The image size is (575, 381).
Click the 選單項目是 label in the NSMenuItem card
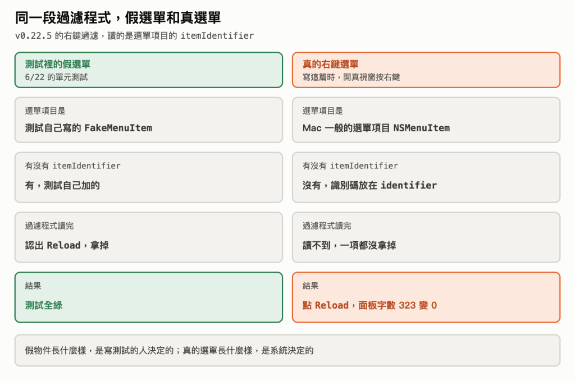point(323,111)
